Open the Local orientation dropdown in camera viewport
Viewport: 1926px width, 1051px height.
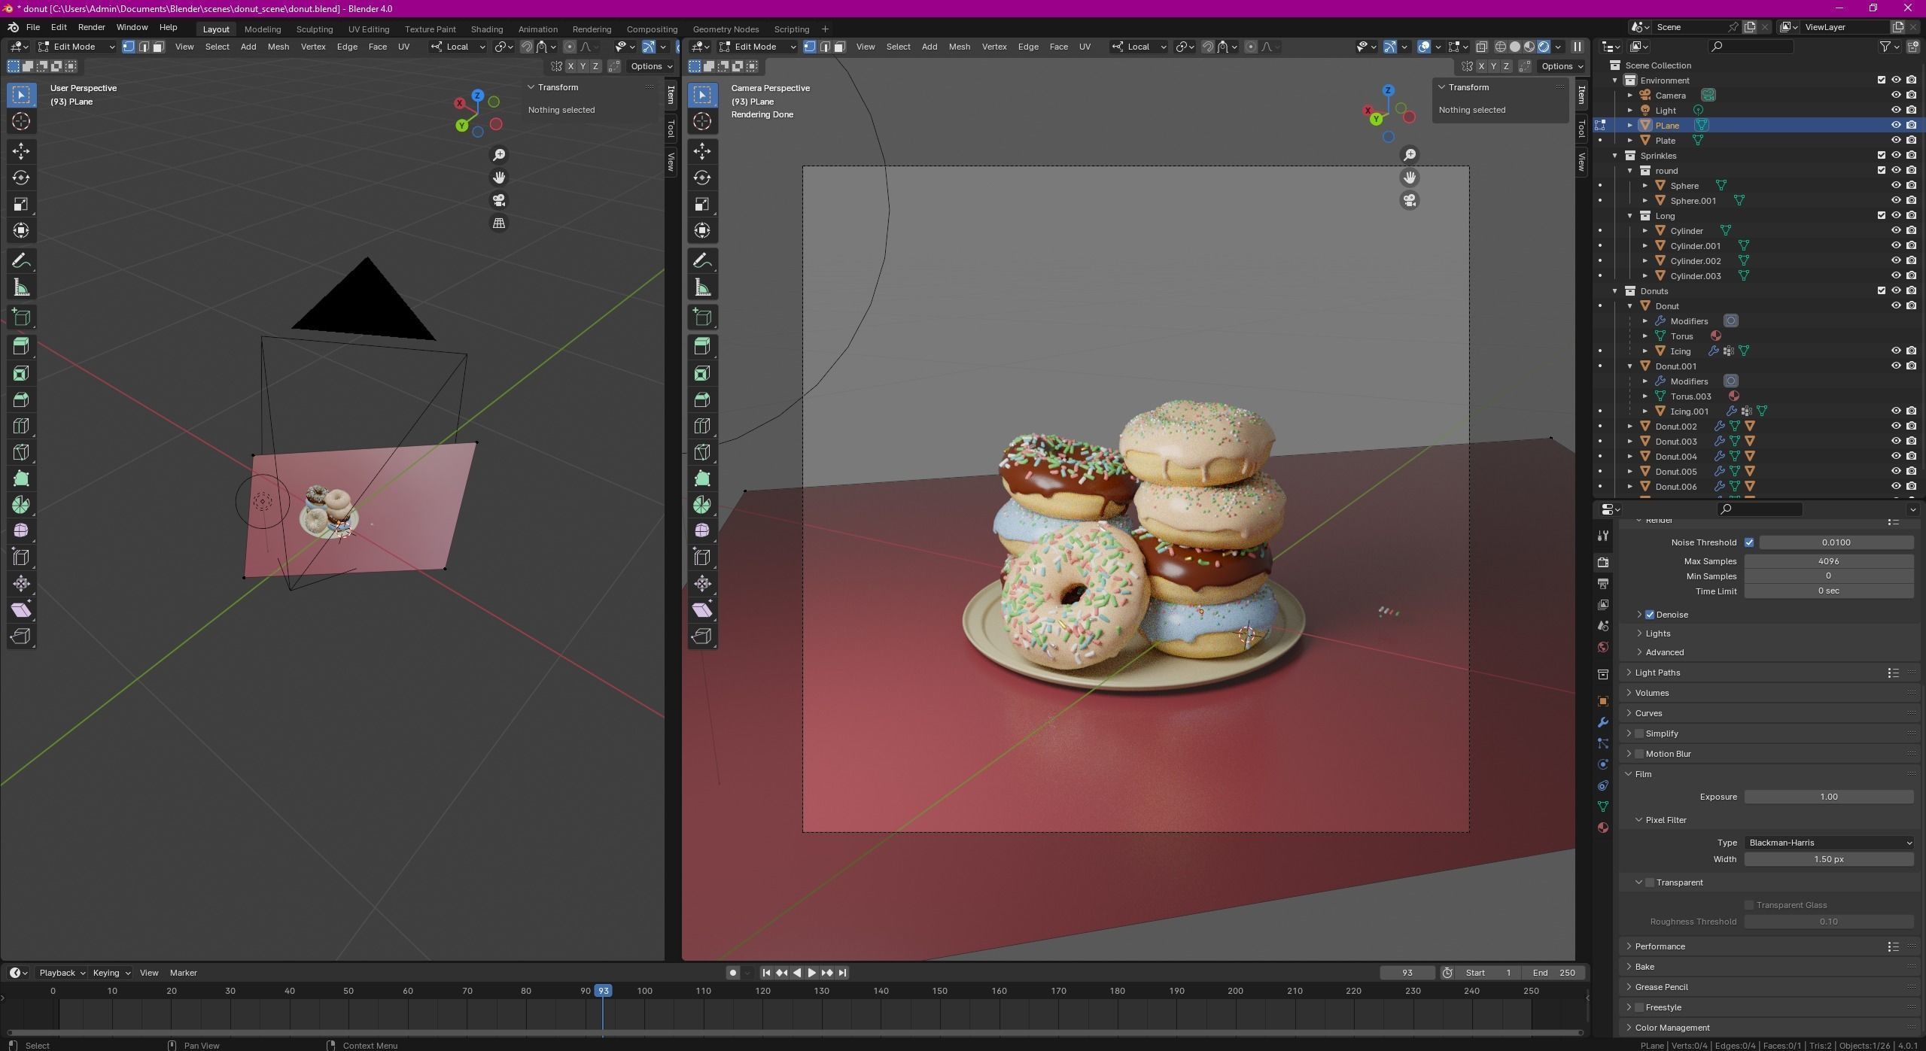(x=1139, y=47)
